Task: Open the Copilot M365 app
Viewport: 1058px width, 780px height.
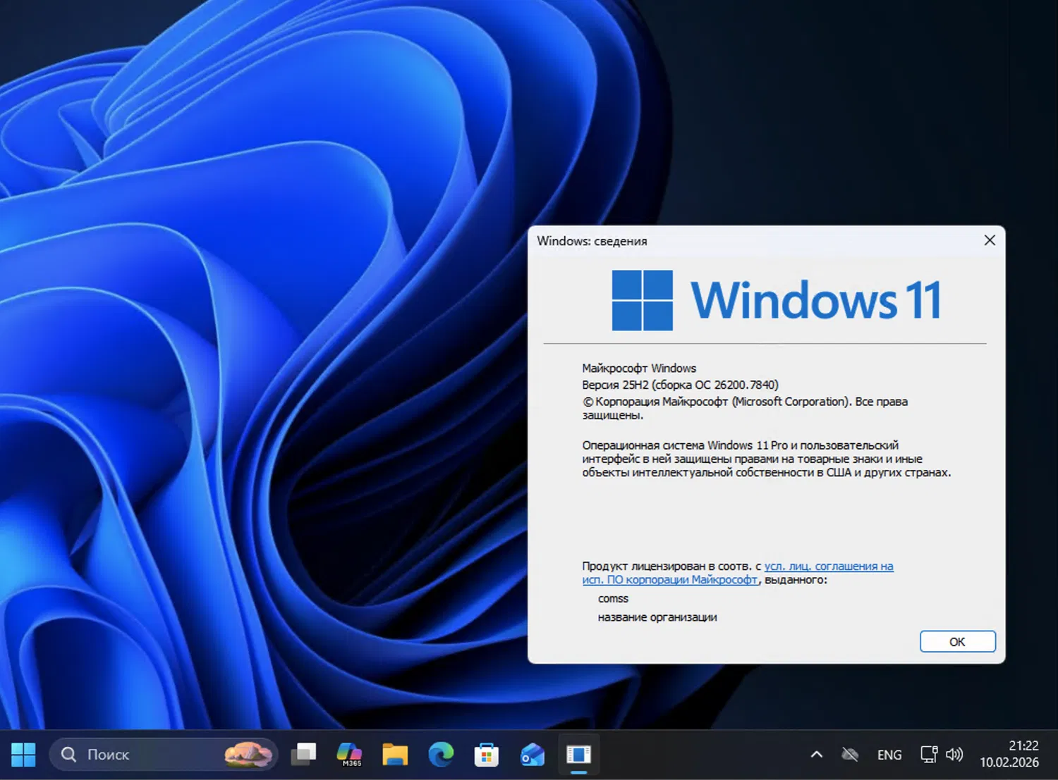Action: point(349,754)
